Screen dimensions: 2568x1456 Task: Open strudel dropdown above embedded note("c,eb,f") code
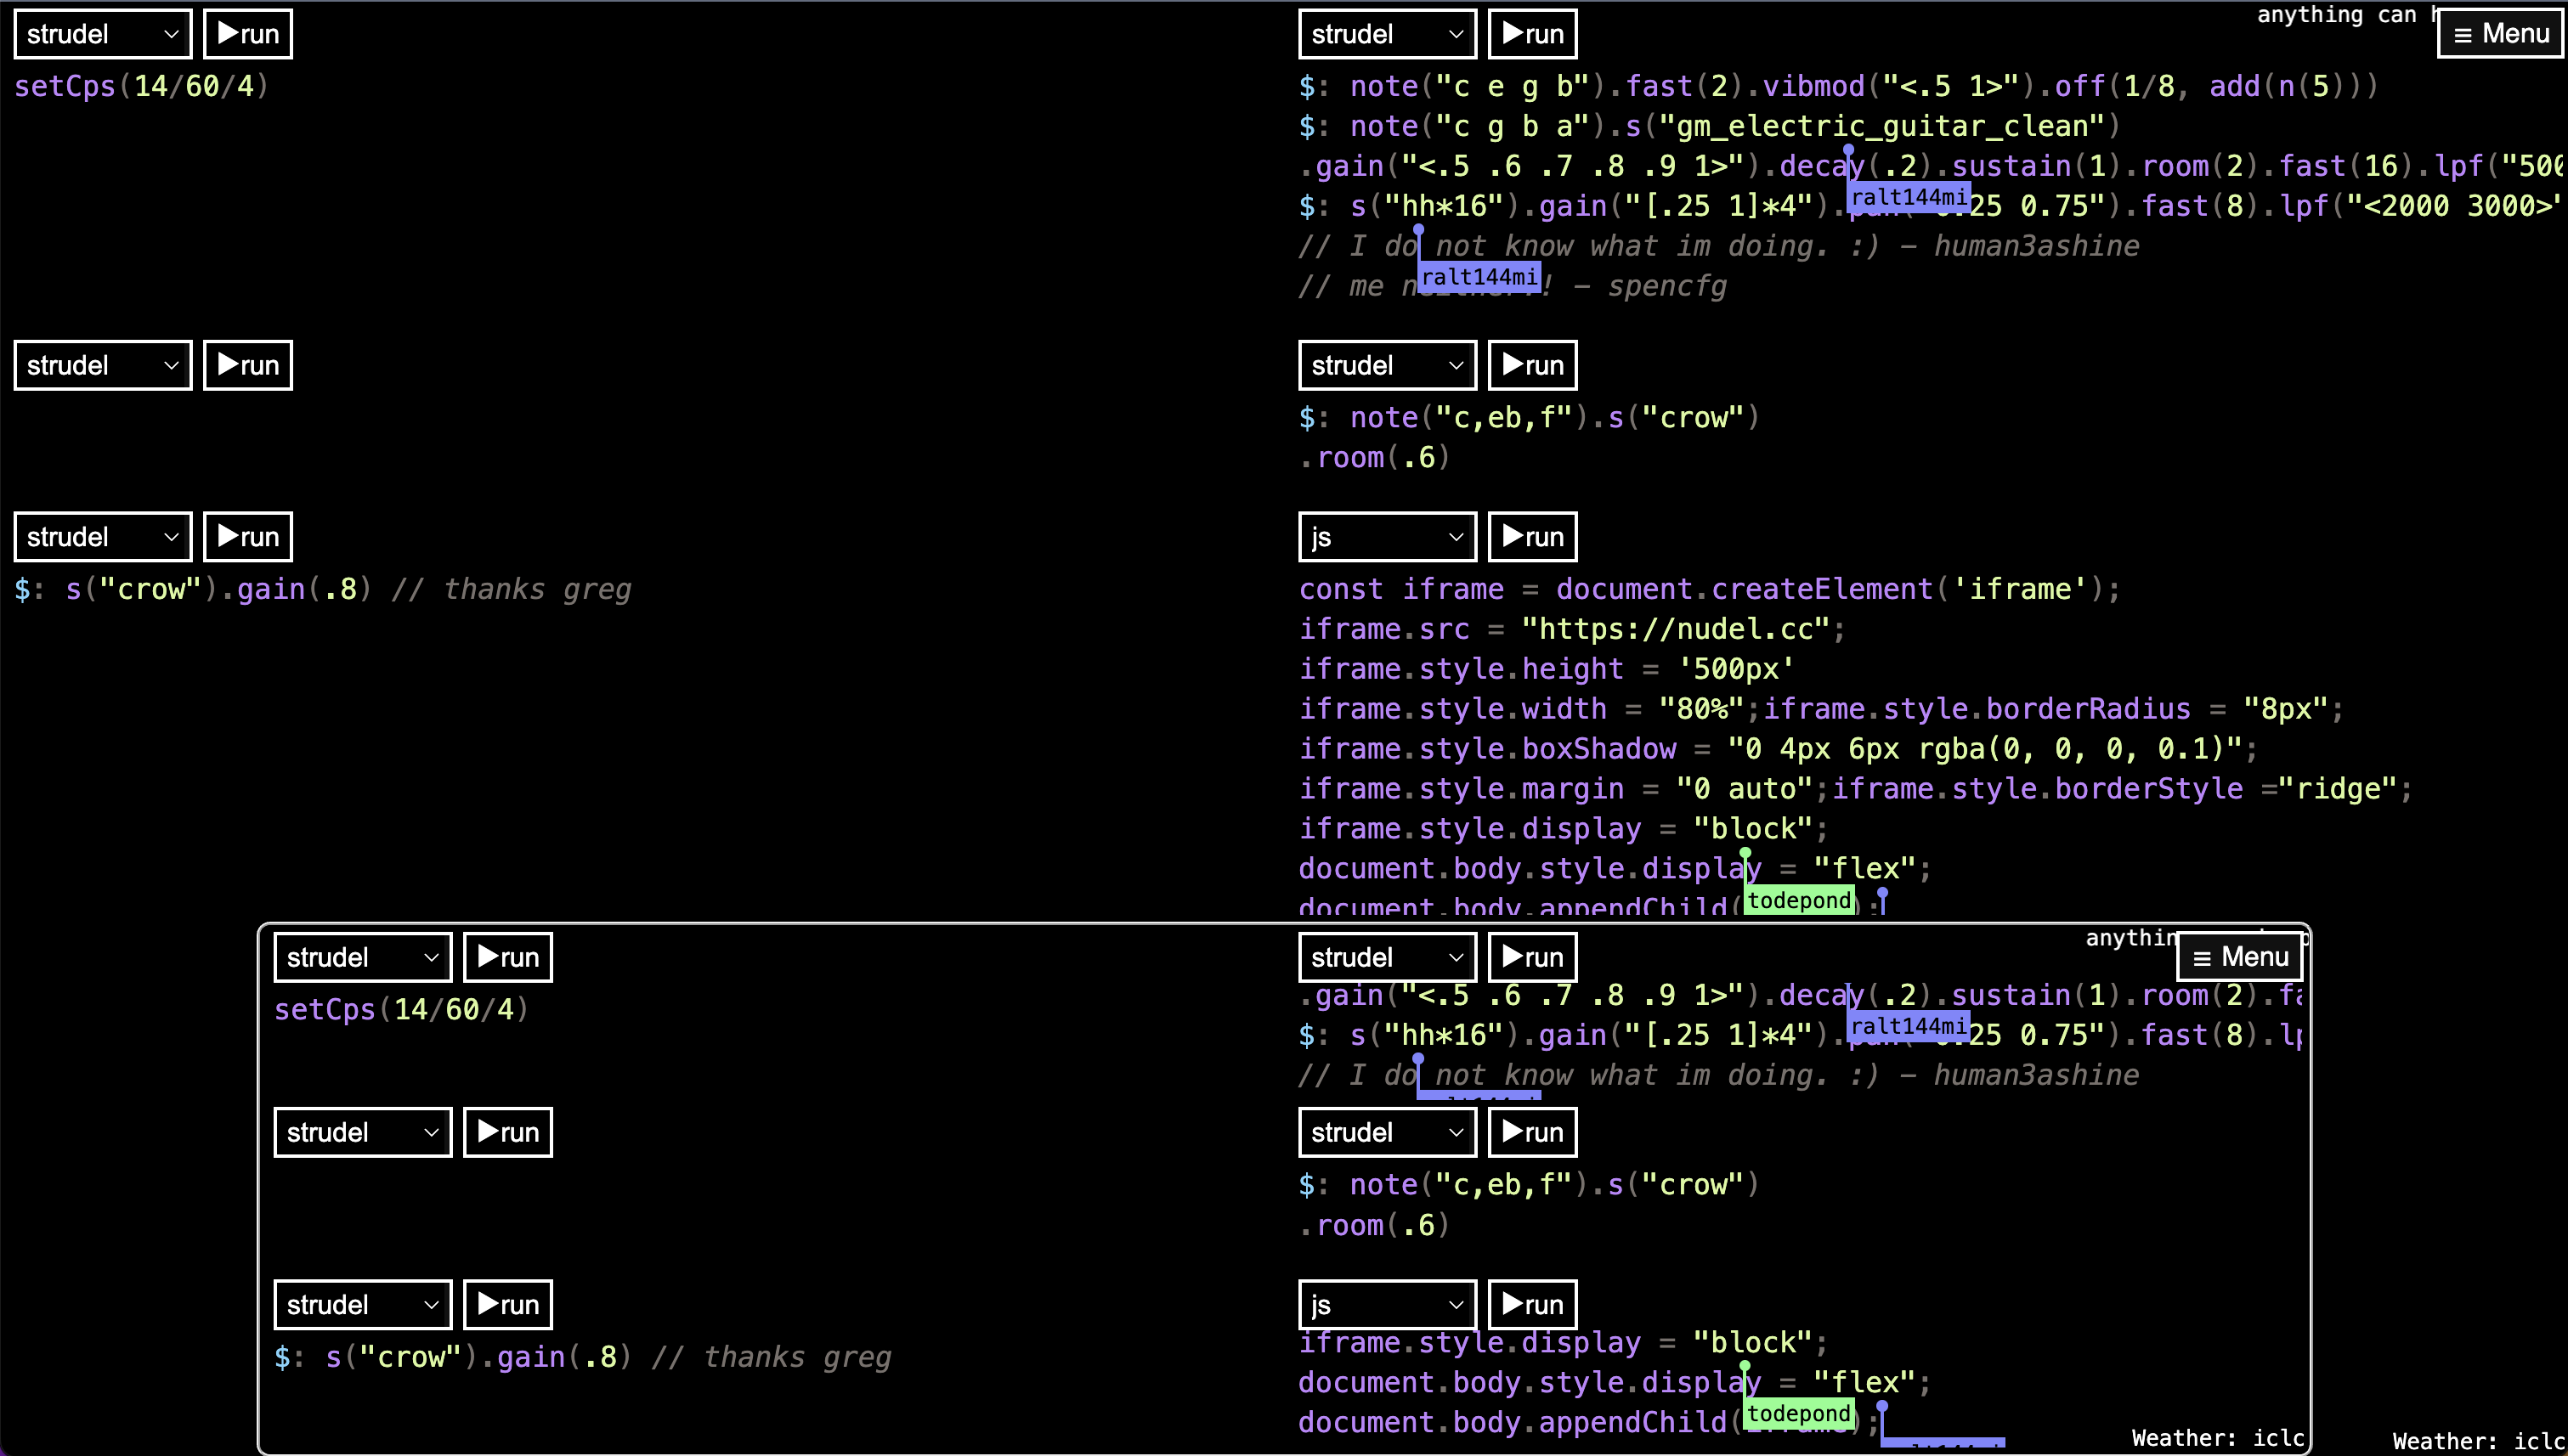pyautogui.click(x=1388, y=1132)
